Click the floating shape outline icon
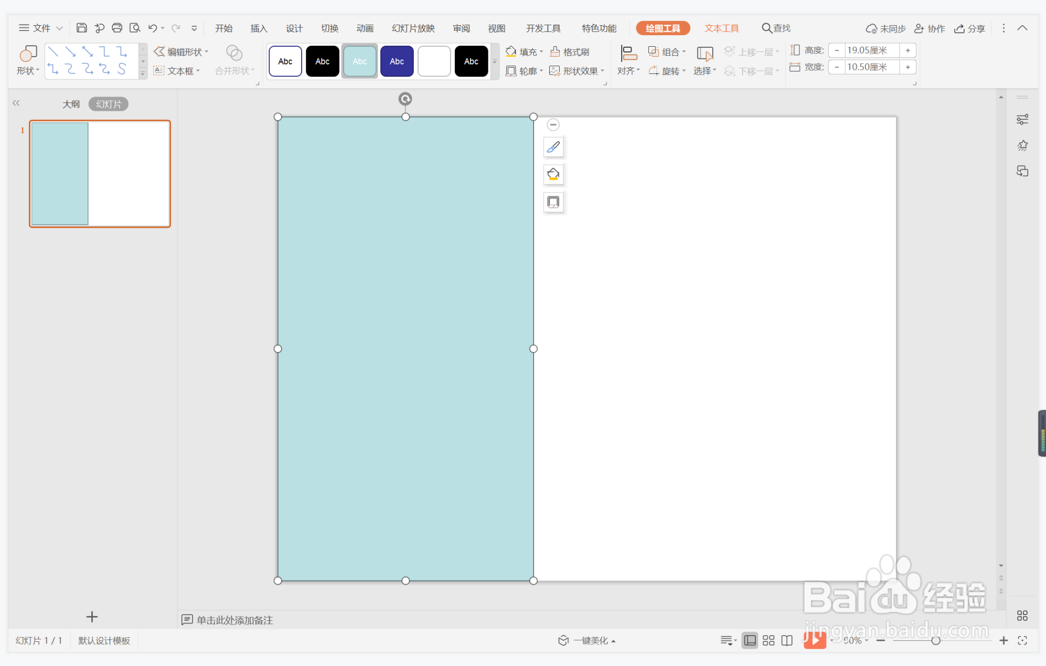The width and height of the screenshot is (1046, 666). (x=553, y=202)
